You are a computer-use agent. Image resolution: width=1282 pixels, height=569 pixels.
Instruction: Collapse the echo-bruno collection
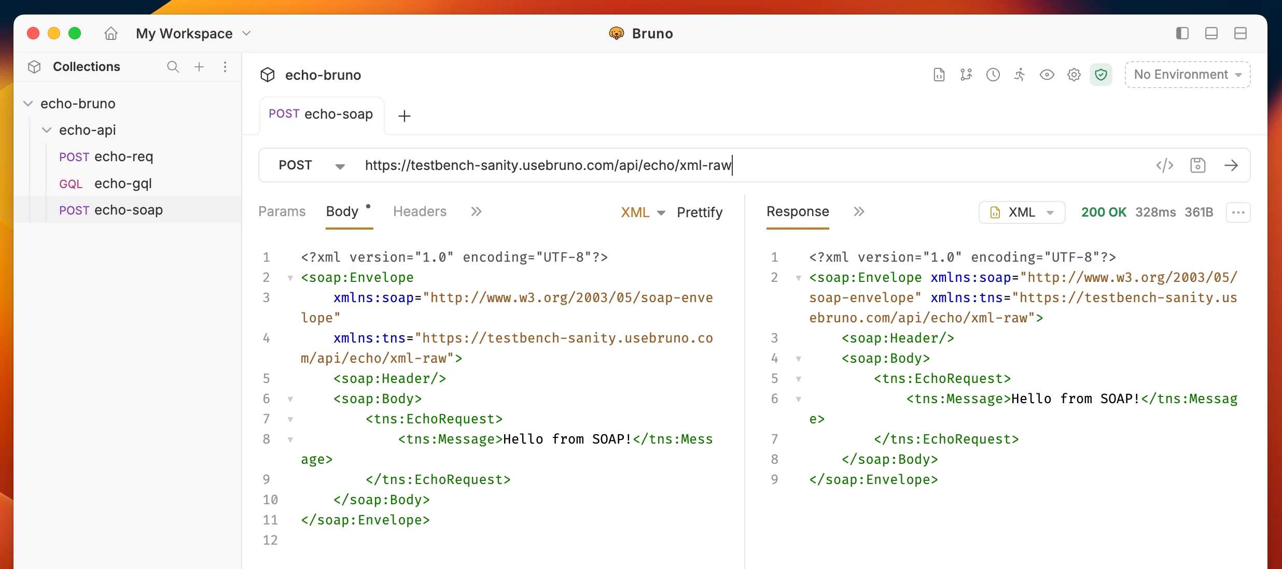pos(29,104)
